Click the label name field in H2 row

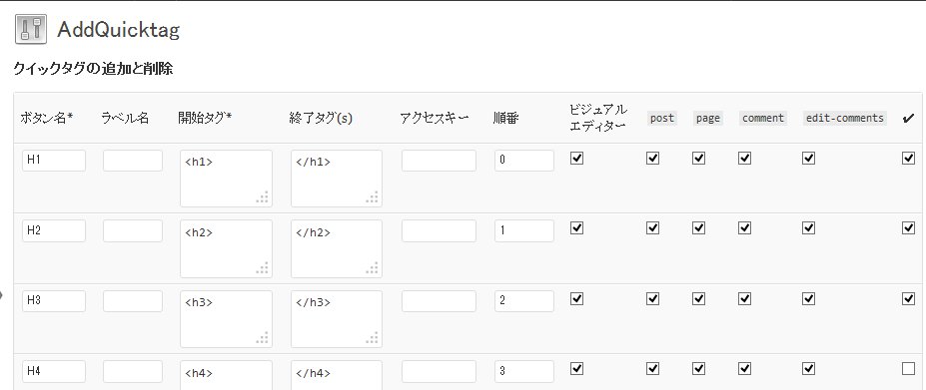pos(133,230)
